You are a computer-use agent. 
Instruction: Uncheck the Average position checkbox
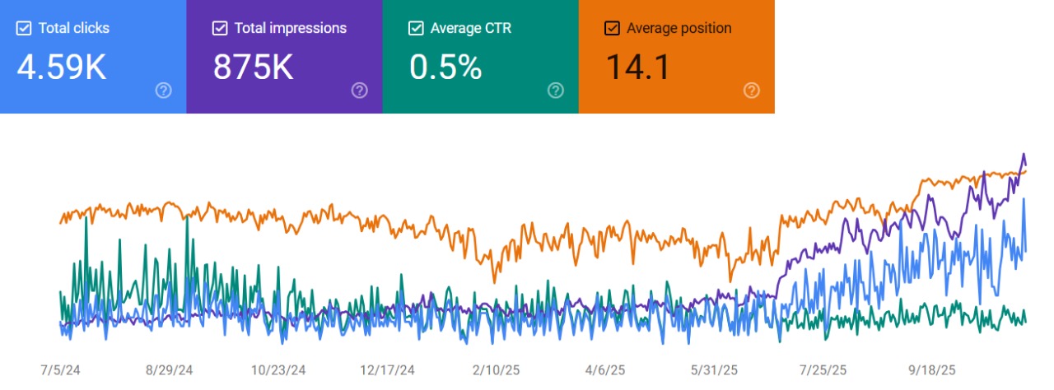(612, 29)
